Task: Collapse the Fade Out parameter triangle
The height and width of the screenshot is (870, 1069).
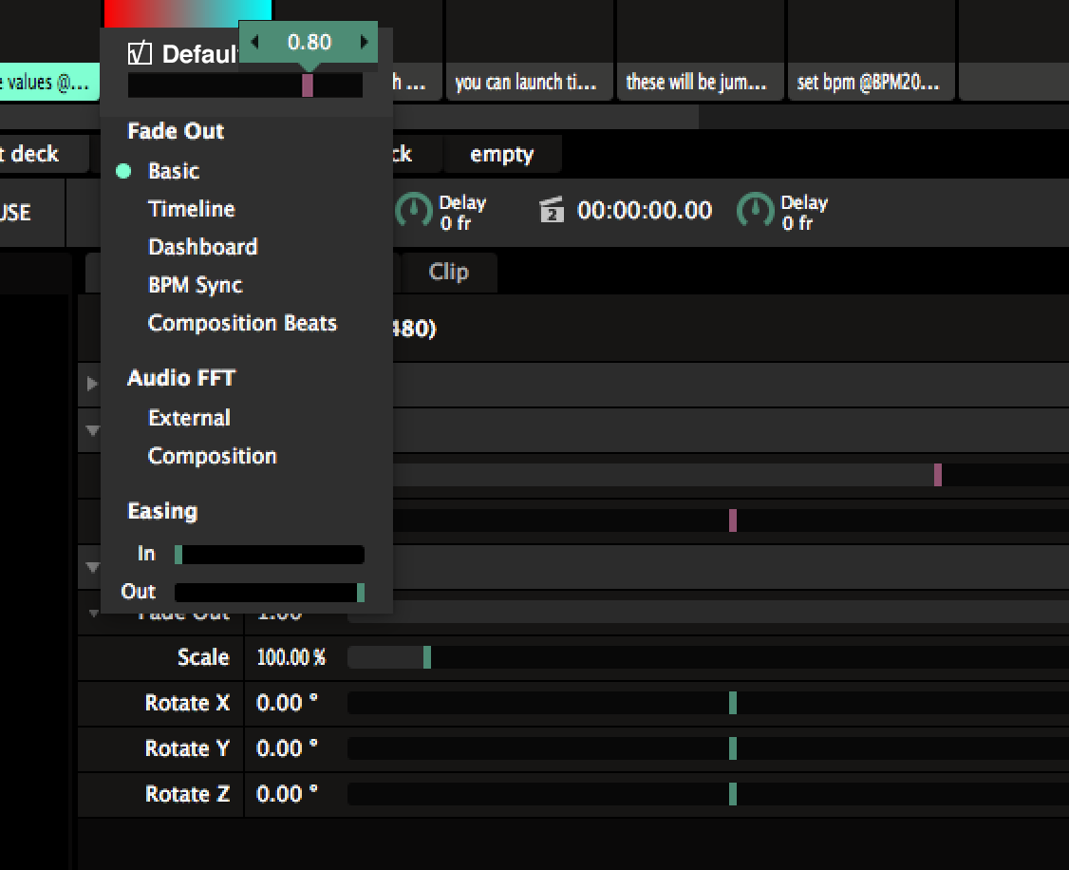Action: [93, 614]
